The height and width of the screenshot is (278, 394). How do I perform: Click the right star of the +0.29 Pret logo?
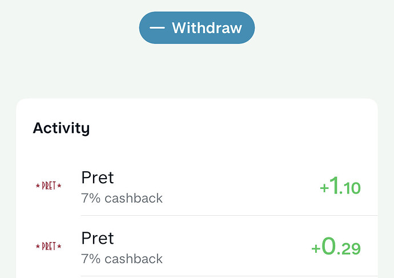pos(59,247)
